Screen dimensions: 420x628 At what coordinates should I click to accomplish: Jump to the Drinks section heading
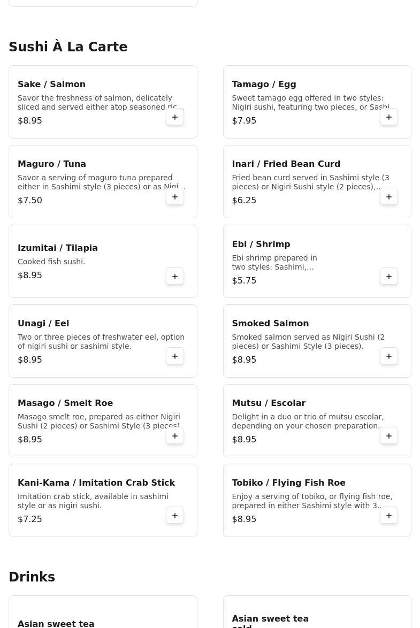32,577
